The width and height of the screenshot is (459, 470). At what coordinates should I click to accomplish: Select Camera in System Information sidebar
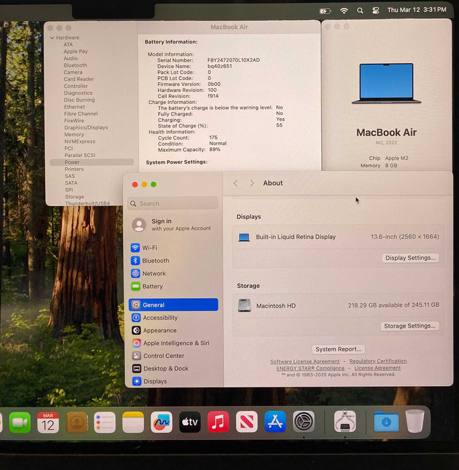(x=73, y=73)
